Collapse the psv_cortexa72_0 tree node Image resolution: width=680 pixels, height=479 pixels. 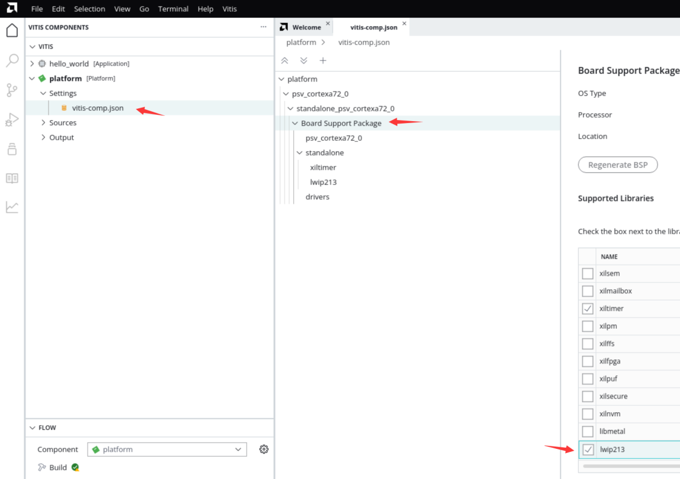tap(286, 93)
